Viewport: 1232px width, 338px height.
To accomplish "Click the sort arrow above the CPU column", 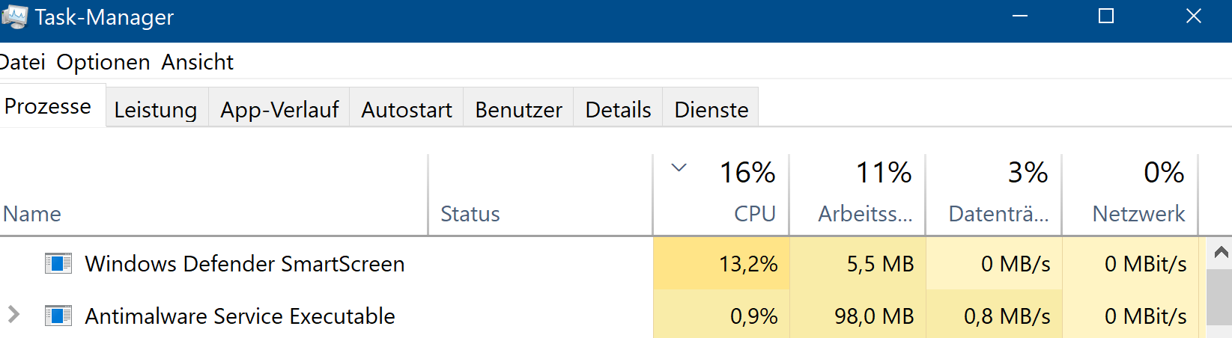I will tap(679, 168).
